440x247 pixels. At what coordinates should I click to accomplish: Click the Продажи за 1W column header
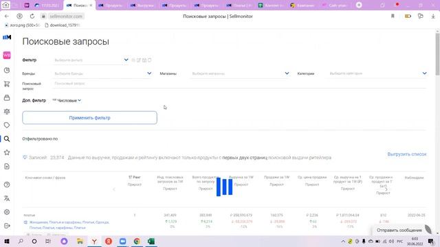click(x=276, y=177)
